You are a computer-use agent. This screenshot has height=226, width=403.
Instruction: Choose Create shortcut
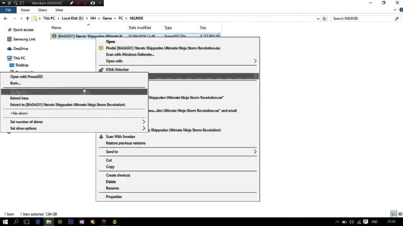click(178, 175)
